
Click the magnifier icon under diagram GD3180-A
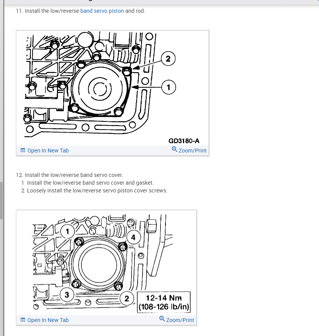(174, 149)
